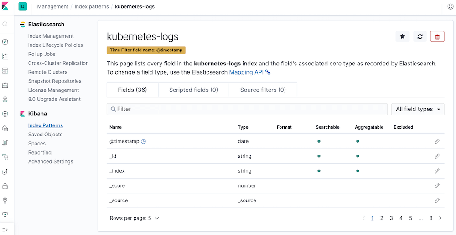The width and height of the screenshot is (456, 235).
Task: Open Dashboard icon in sidebar
Action: [x=5, y=71]
